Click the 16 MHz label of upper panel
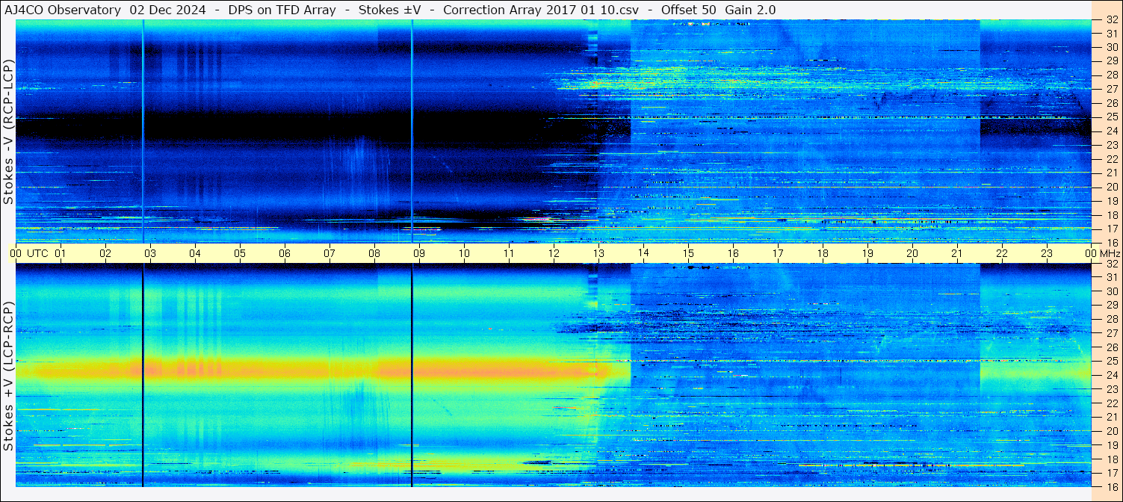 1111,242
